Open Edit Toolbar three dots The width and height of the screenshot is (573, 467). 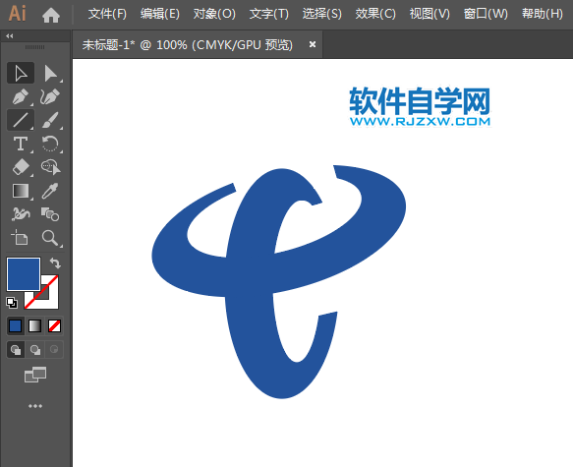click(35, 406)
